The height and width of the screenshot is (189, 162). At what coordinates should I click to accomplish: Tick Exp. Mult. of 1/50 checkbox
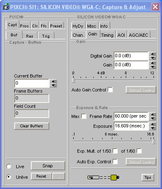tap(115, 151)
